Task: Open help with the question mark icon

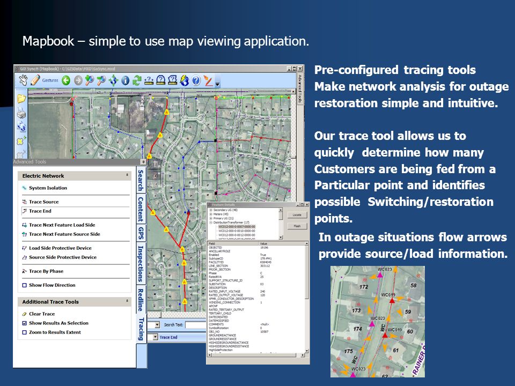Action: click(x=196, y=80)
